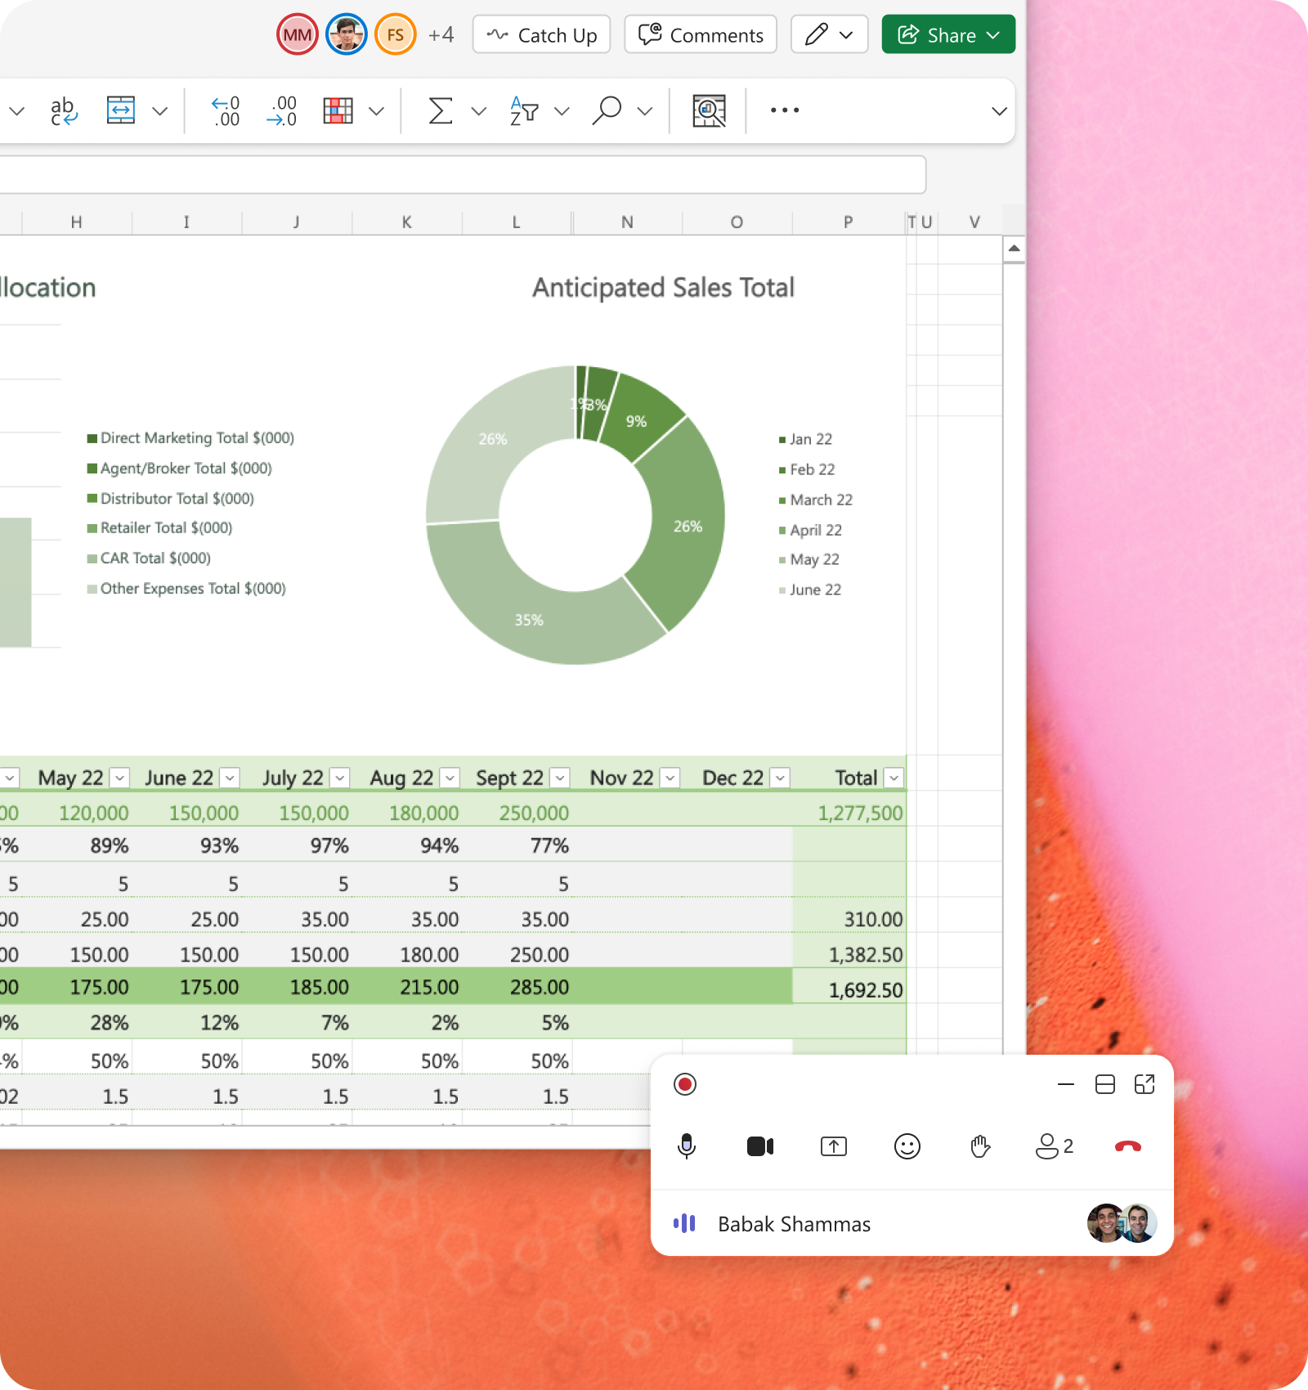Share screen content in call
Viewport: 1308px width, 1390px height.
tap(833, 1146)
